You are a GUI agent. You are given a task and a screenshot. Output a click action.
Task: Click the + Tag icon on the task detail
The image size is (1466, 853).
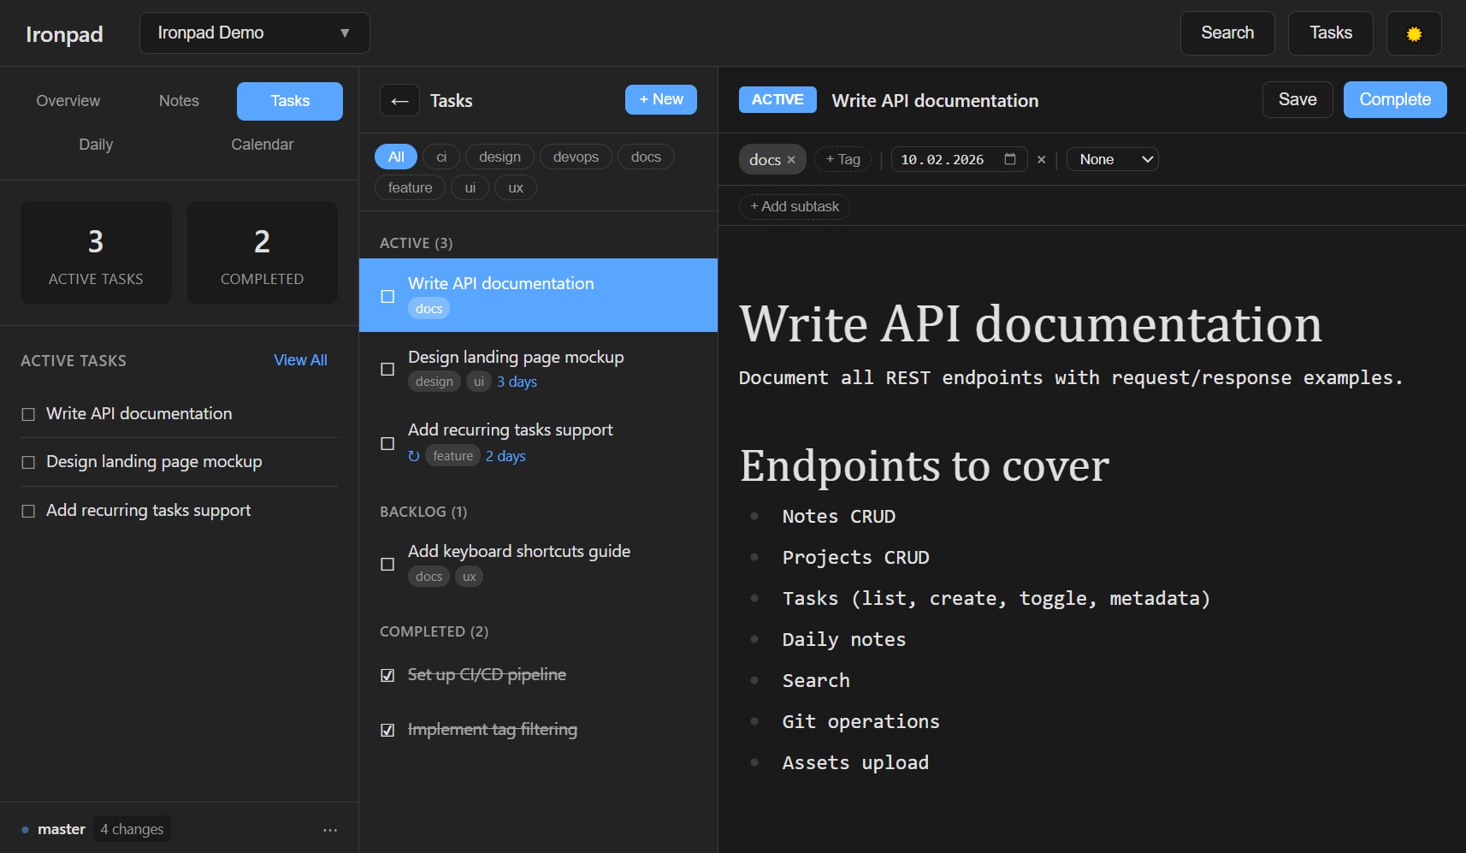coord(842,159)
